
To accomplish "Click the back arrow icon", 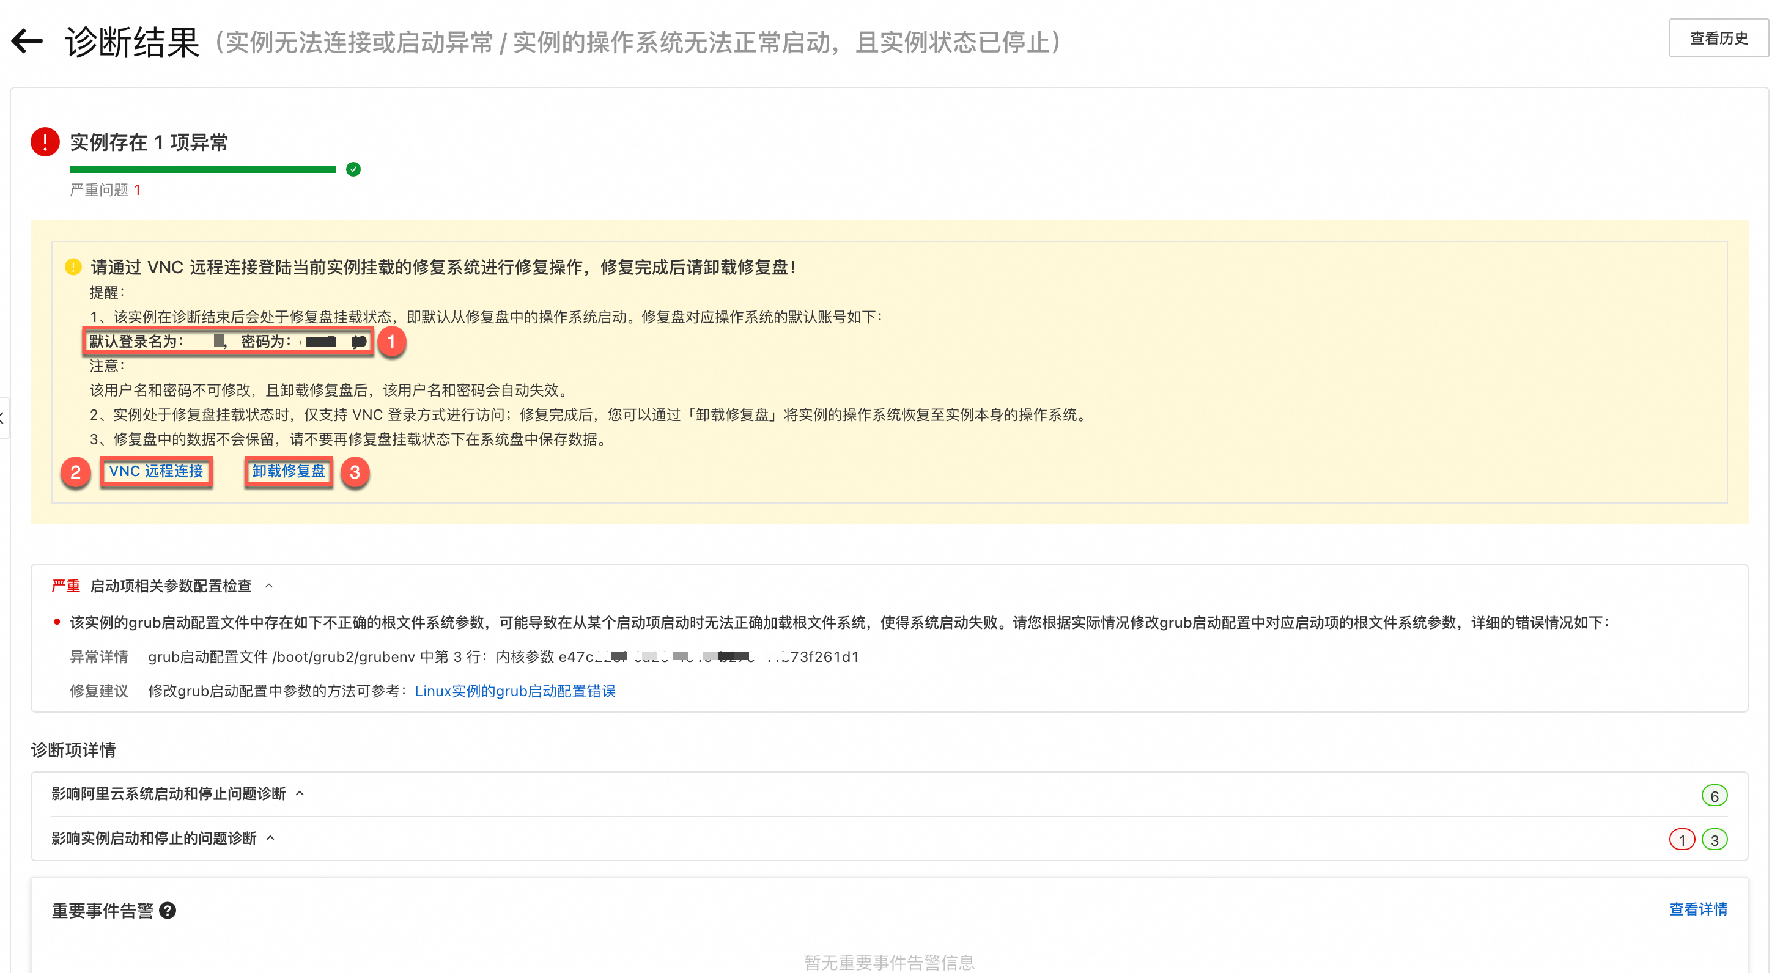I will 28,40.
